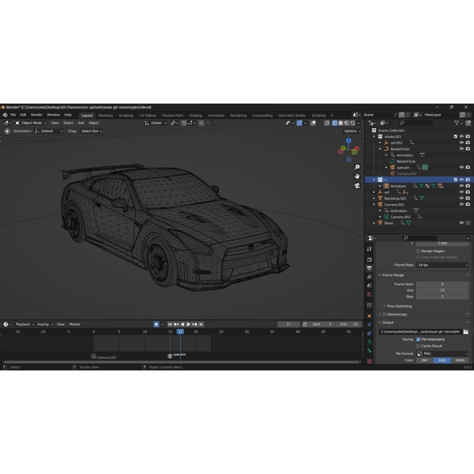Switch to Geometry Nodes workspace tab

click(x=292, y=115)
